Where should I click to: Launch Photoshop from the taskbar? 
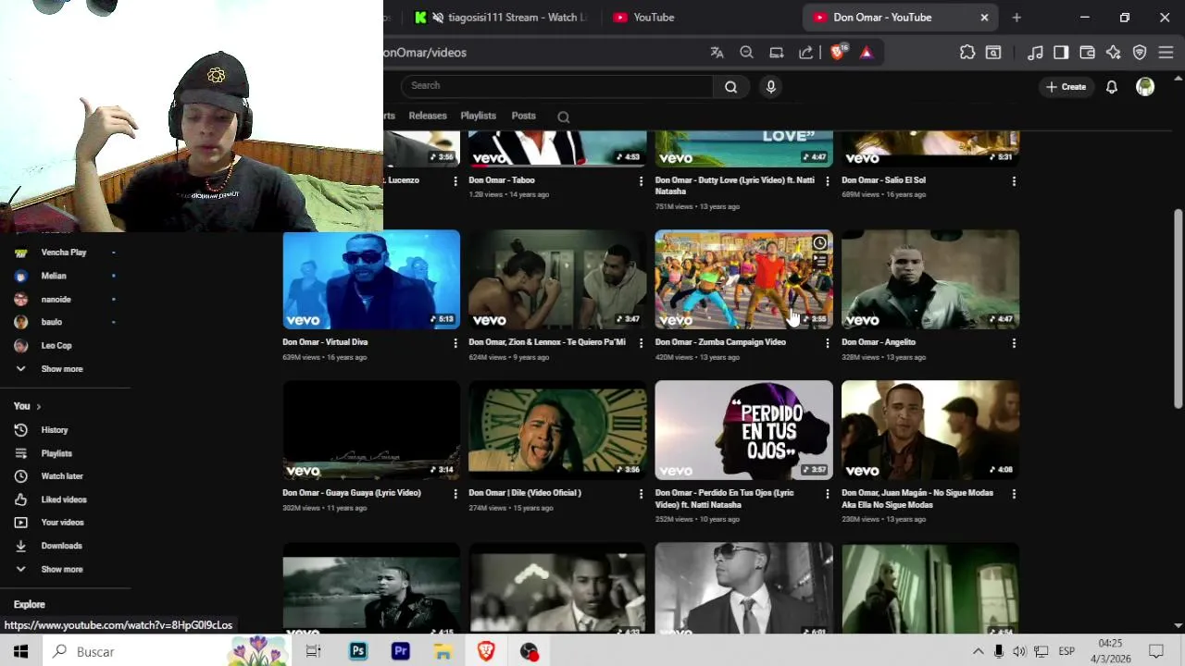358,651
